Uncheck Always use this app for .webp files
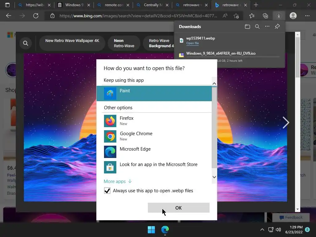 107,191
